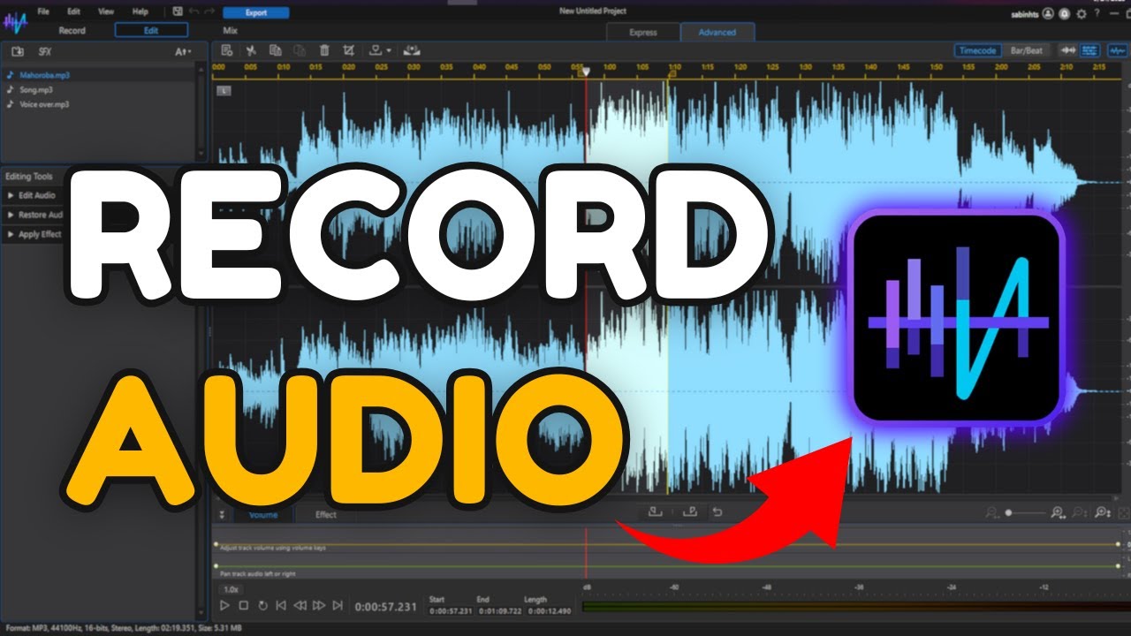
Task: Collapse the volume panel double arrow
Action: (x=222, y=514)
